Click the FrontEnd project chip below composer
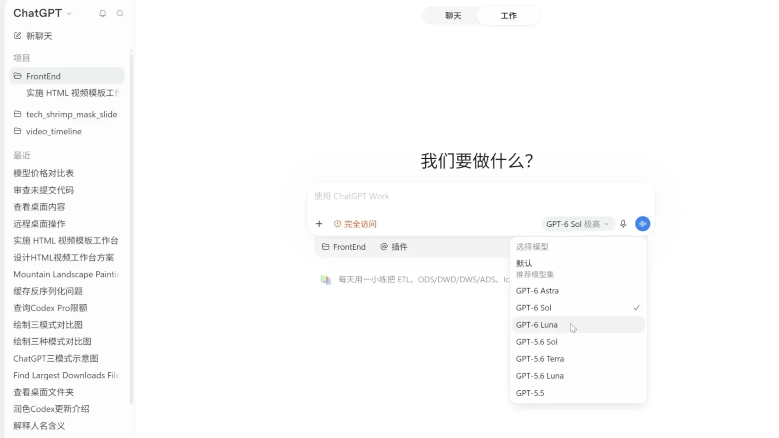779x438 pixels. point(344,247)
